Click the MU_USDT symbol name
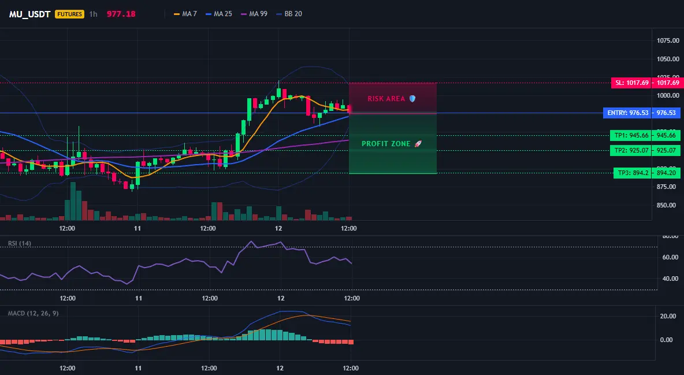The height and width of the screenshot is (375, 684). [29, 14]
